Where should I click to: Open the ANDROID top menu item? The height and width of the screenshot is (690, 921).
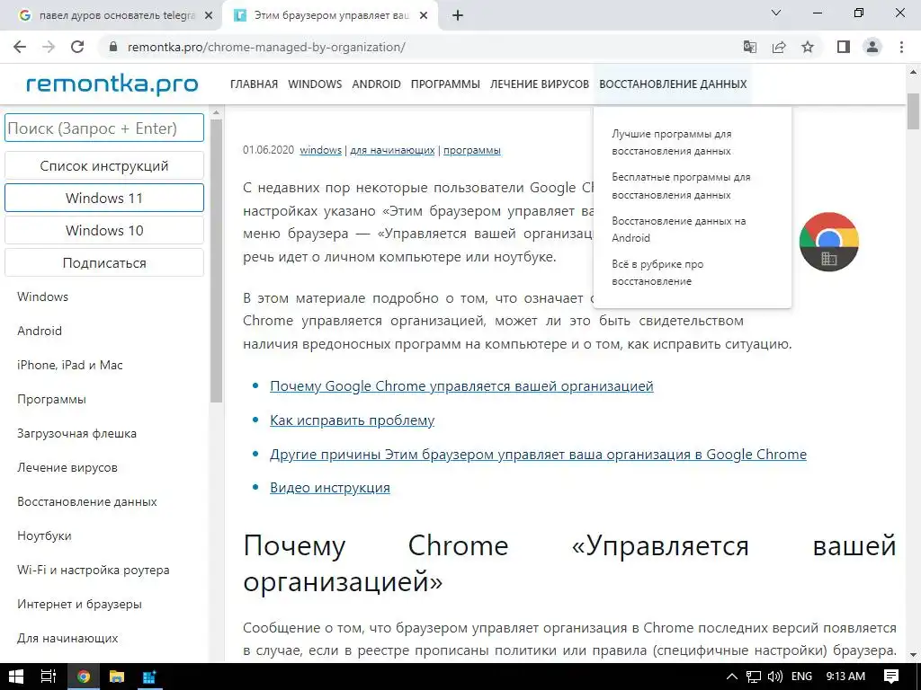point(376,84)
